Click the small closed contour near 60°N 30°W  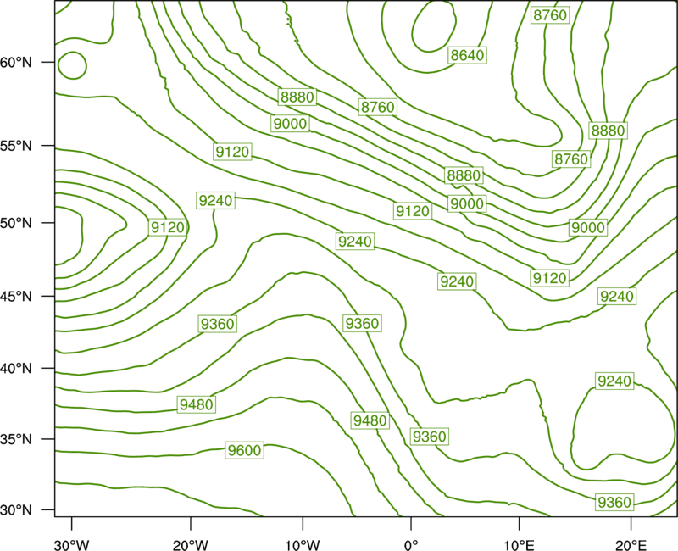coord(73,66)
